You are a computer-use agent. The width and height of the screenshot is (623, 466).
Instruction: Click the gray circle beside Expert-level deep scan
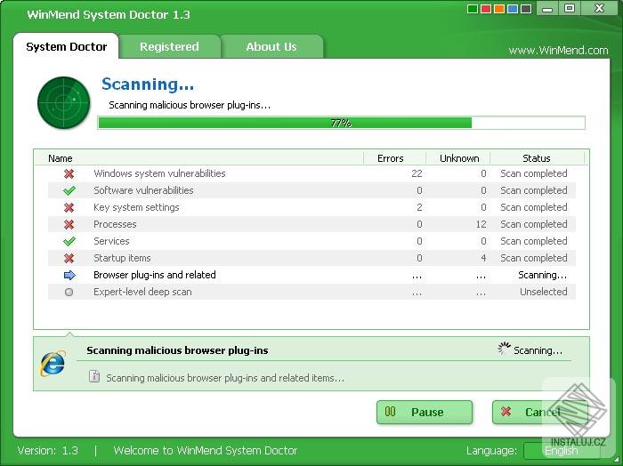point(69,293)
